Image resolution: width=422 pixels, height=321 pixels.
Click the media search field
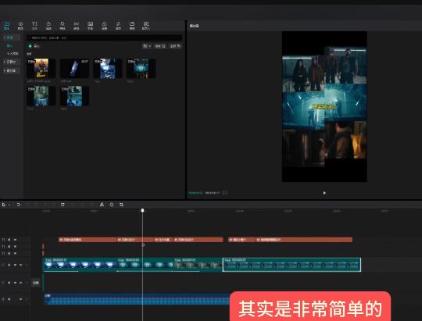click(104, 38)
